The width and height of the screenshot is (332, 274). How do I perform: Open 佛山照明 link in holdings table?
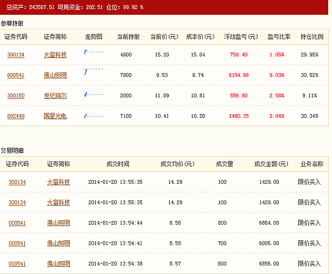(55, 75)
